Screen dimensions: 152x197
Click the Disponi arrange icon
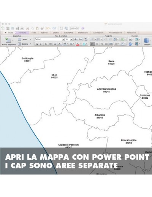(147, 41)
